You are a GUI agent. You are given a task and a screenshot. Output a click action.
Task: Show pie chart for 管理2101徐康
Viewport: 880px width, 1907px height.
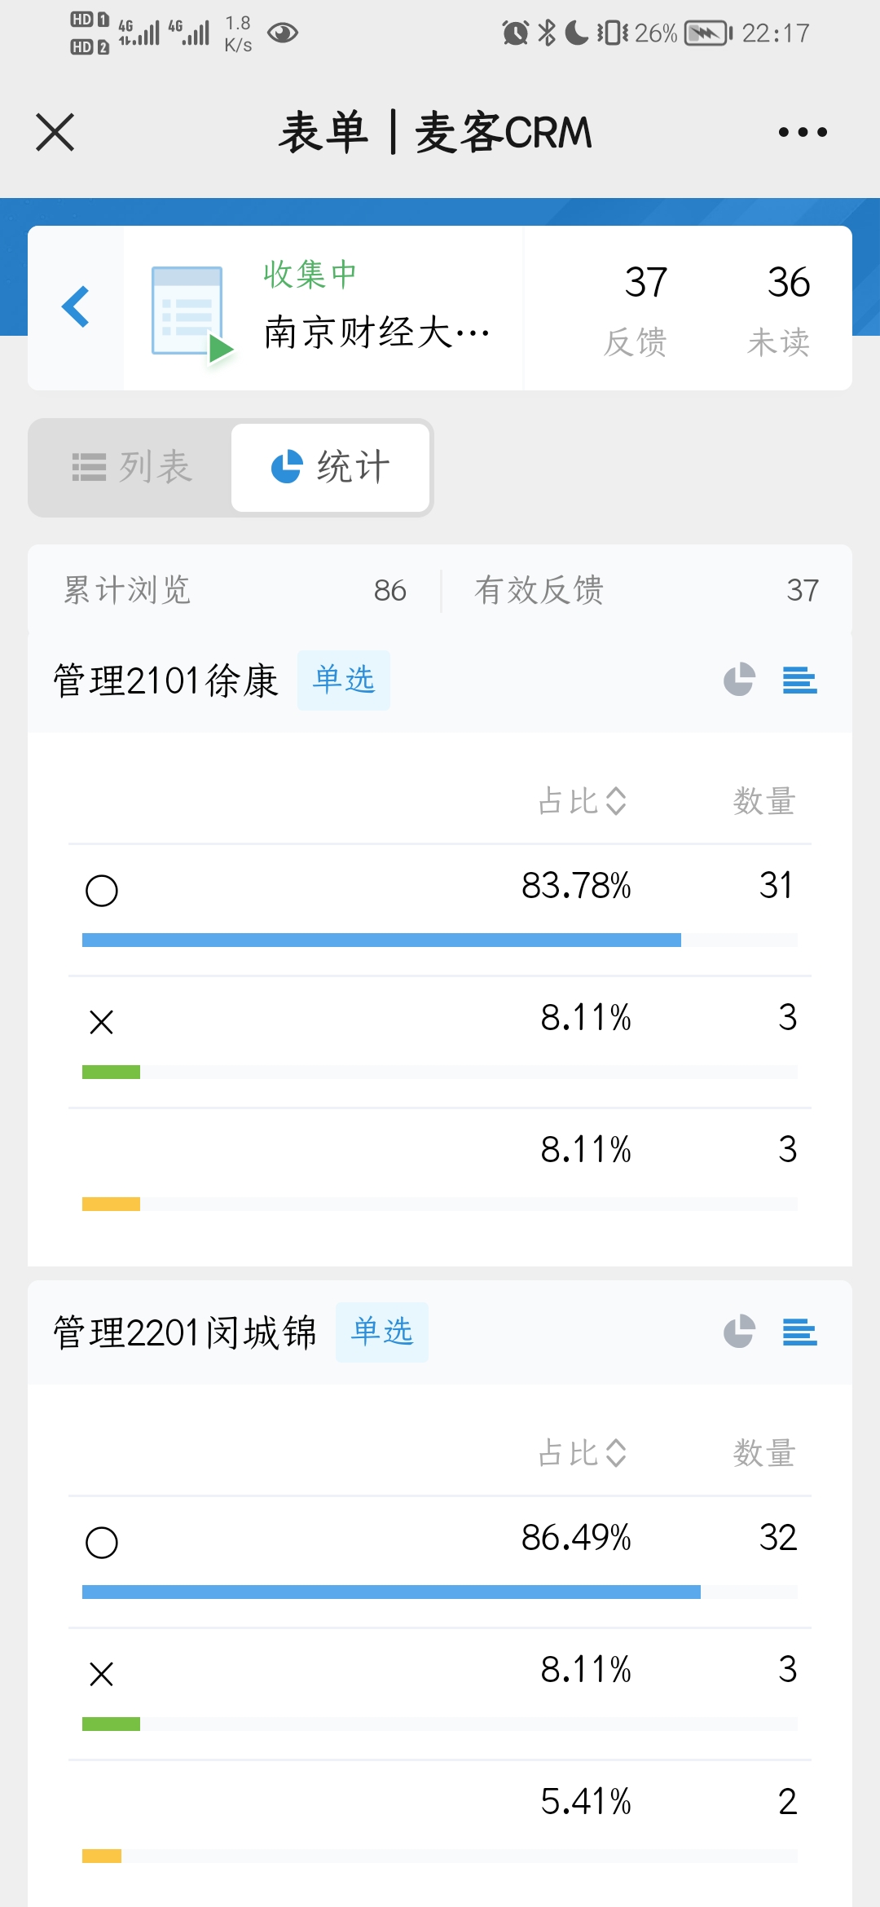tap(739, 680)
